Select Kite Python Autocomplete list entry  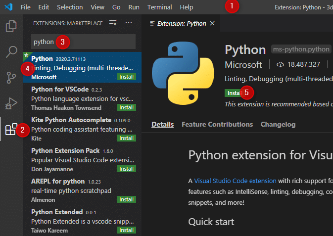(83, 129)
